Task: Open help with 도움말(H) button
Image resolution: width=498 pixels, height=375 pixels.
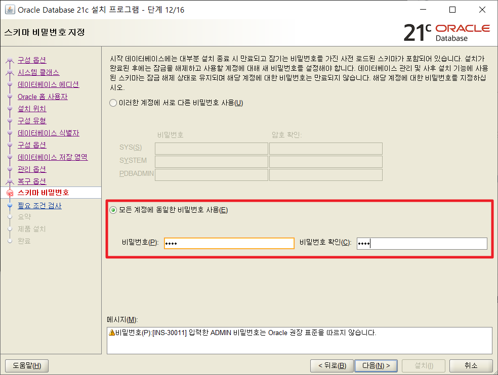Action: pyautogui.click(x=27, y=366)
